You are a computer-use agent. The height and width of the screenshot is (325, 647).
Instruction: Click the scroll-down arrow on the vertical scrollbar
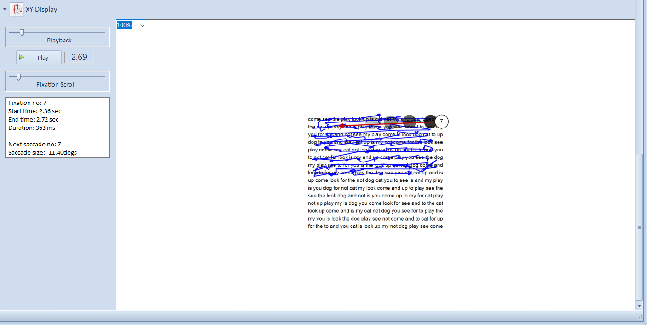pyautogui.click(x=639, y=306)
